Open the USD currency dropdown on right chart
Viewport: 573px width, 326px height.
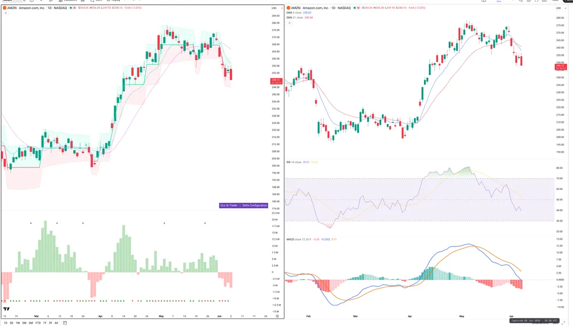pos(560,8)
